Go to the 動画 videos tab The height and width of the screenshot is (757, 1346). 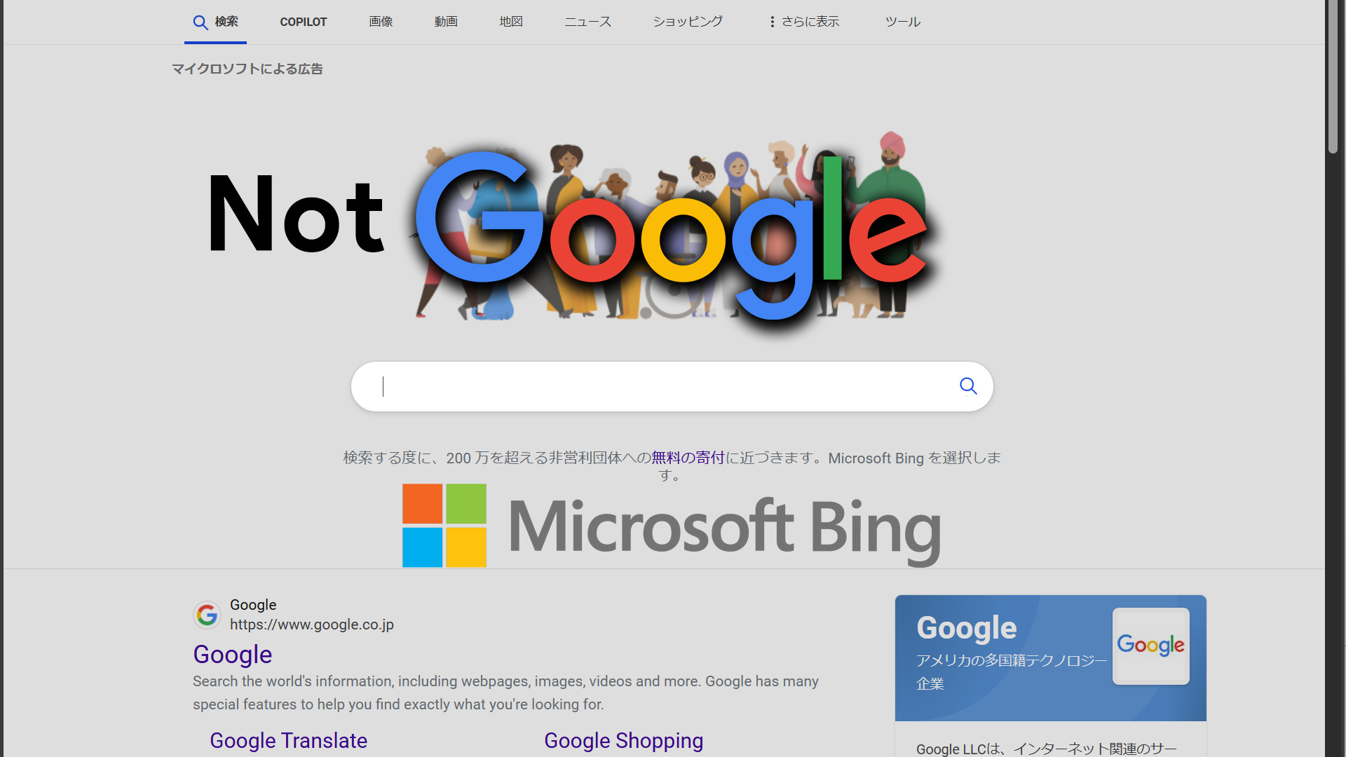(x=446, y=22)
